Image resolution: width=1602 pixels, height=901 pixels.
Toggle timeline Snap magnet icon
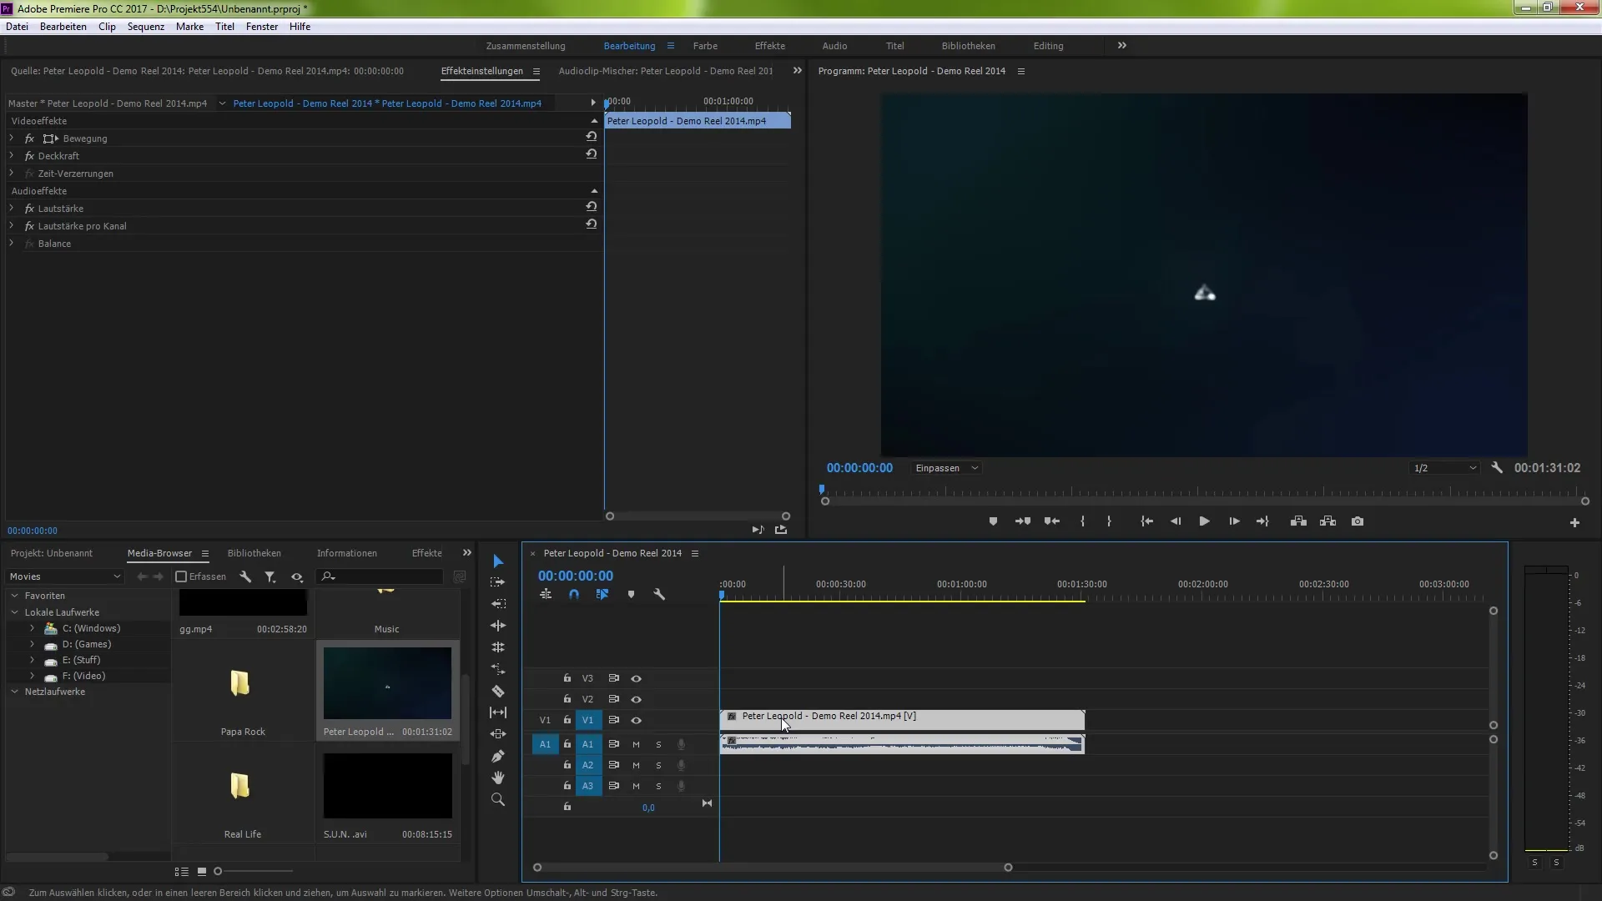[574, 595]
